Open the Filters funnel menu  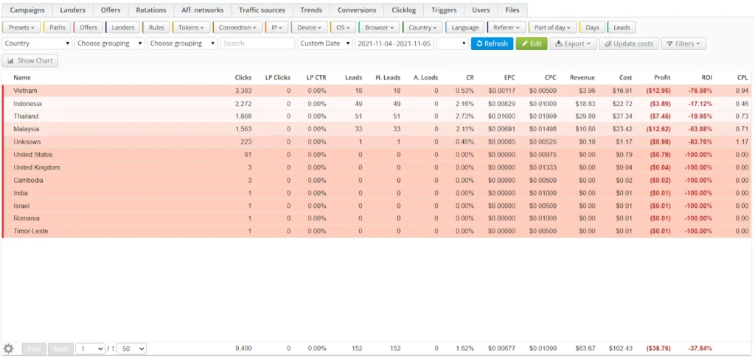coord(683,43)
